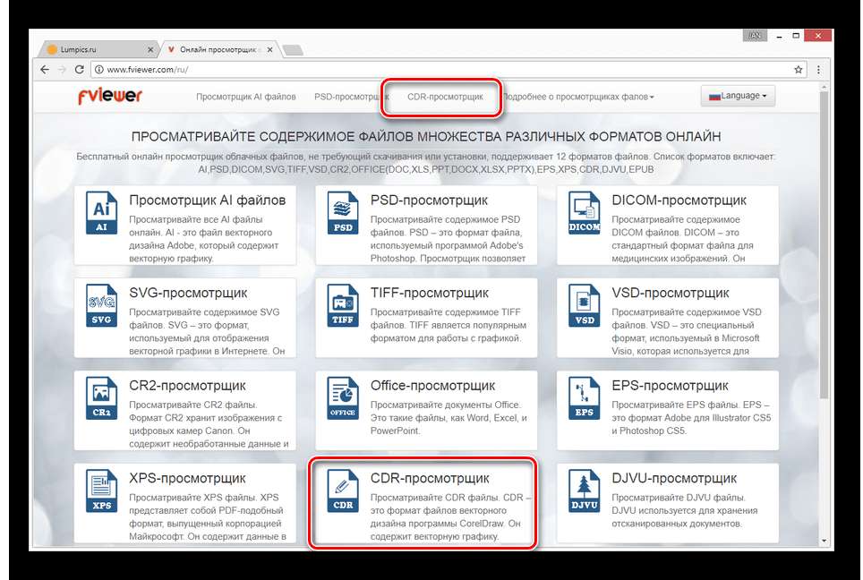The width and height of the screenshot is (863, 580).
Task: Open the PSD-просмотрщик card heading
Action: pyautogui.click(x=429, y=200)
